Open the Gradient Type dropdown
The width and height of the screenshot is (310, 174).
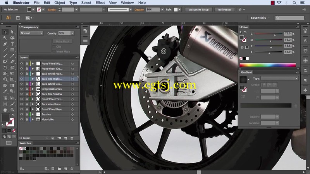point(279,78)
